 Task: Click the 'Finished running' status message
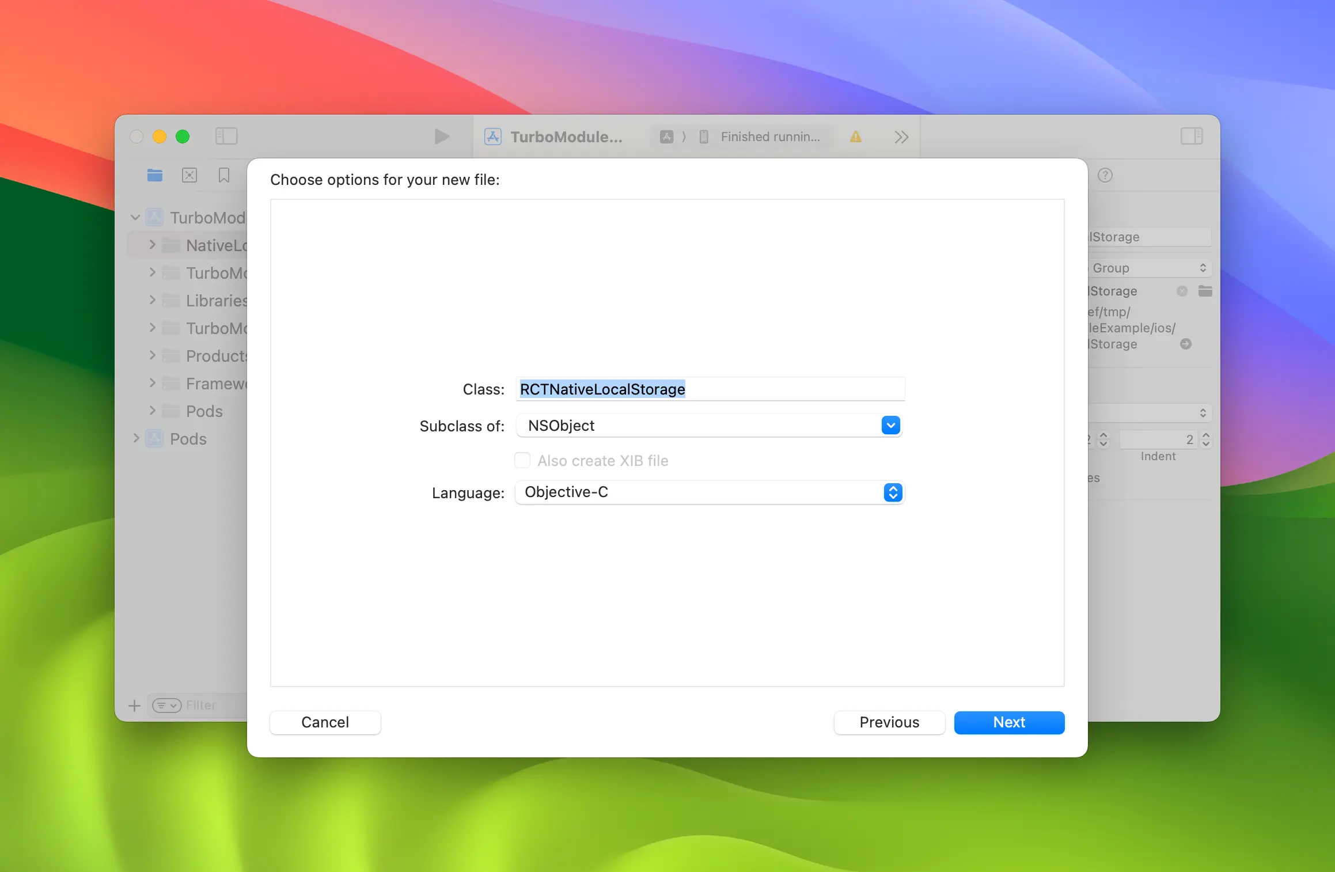click(x=769, y=137)
